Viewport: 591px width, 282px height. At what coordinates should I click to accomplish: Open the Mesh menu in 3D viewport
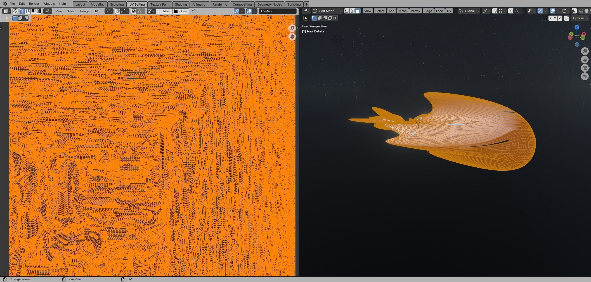(x=403, y=11)
